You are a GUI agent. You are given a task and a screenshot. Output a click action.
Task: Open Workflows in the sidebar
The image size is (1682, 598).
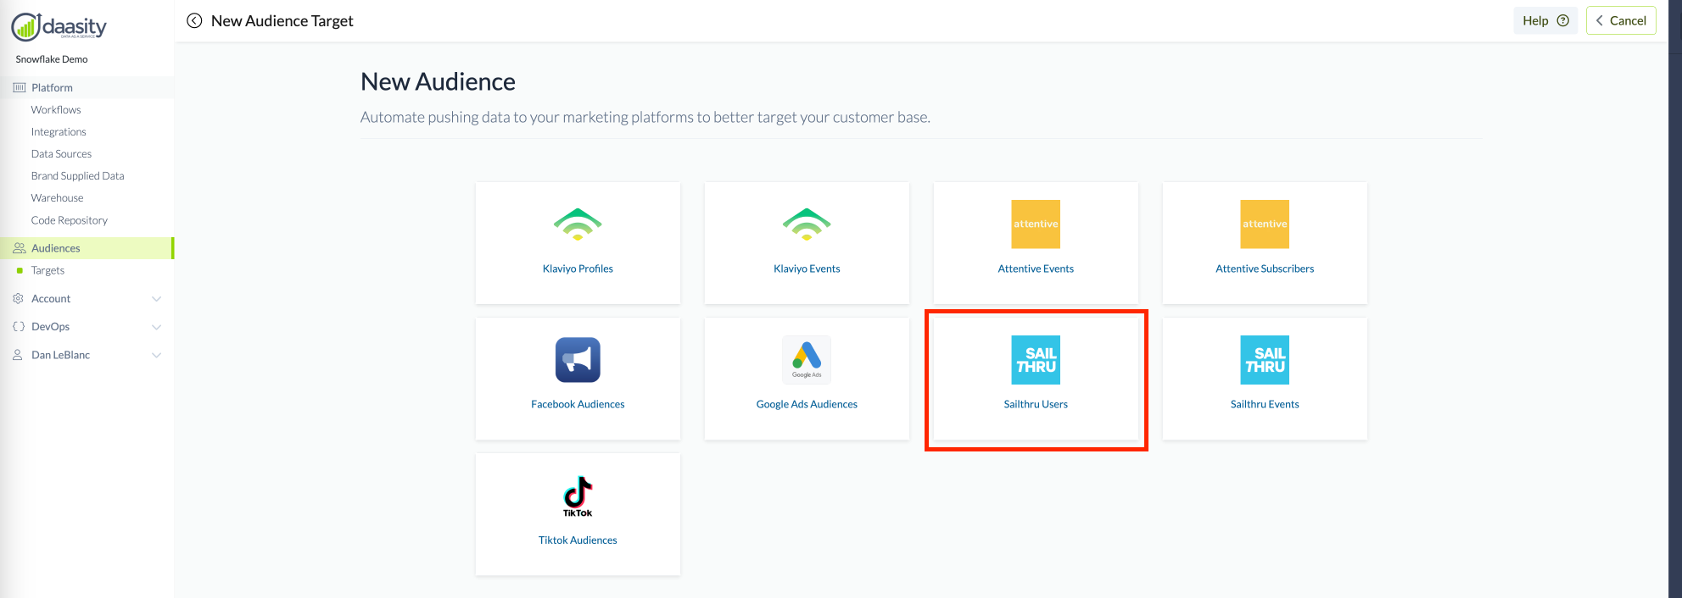[56, 110]
